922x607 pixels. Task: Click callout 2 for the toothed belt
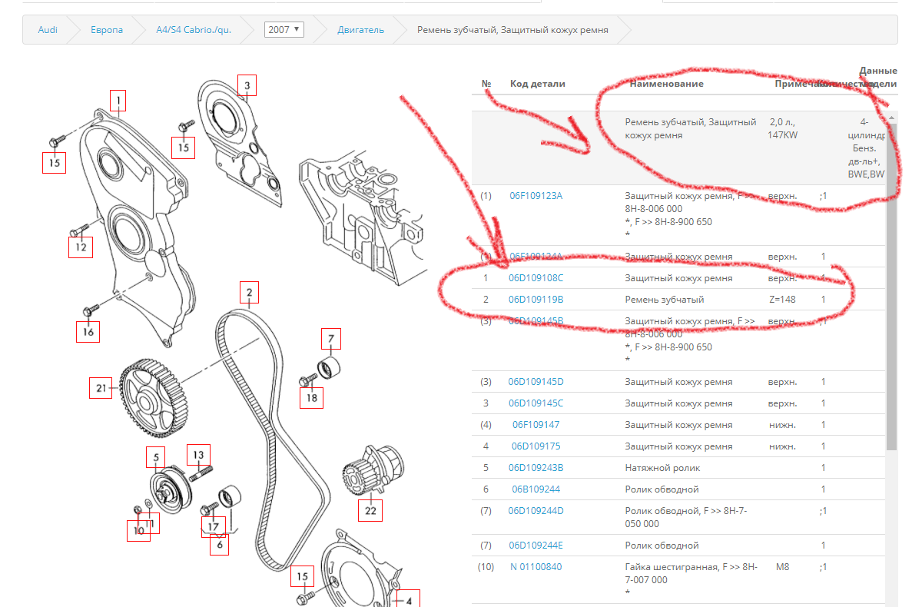[248, 293]
